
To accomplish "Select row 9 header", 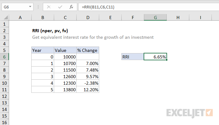I will point(4,77).
